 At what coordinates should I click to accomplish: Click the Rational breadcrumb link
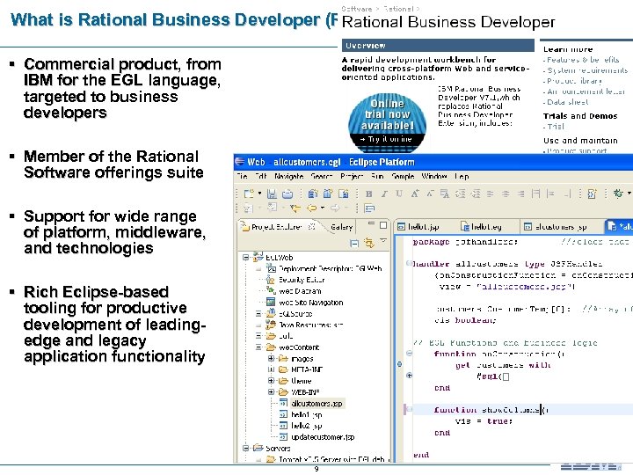pos(398,9)
